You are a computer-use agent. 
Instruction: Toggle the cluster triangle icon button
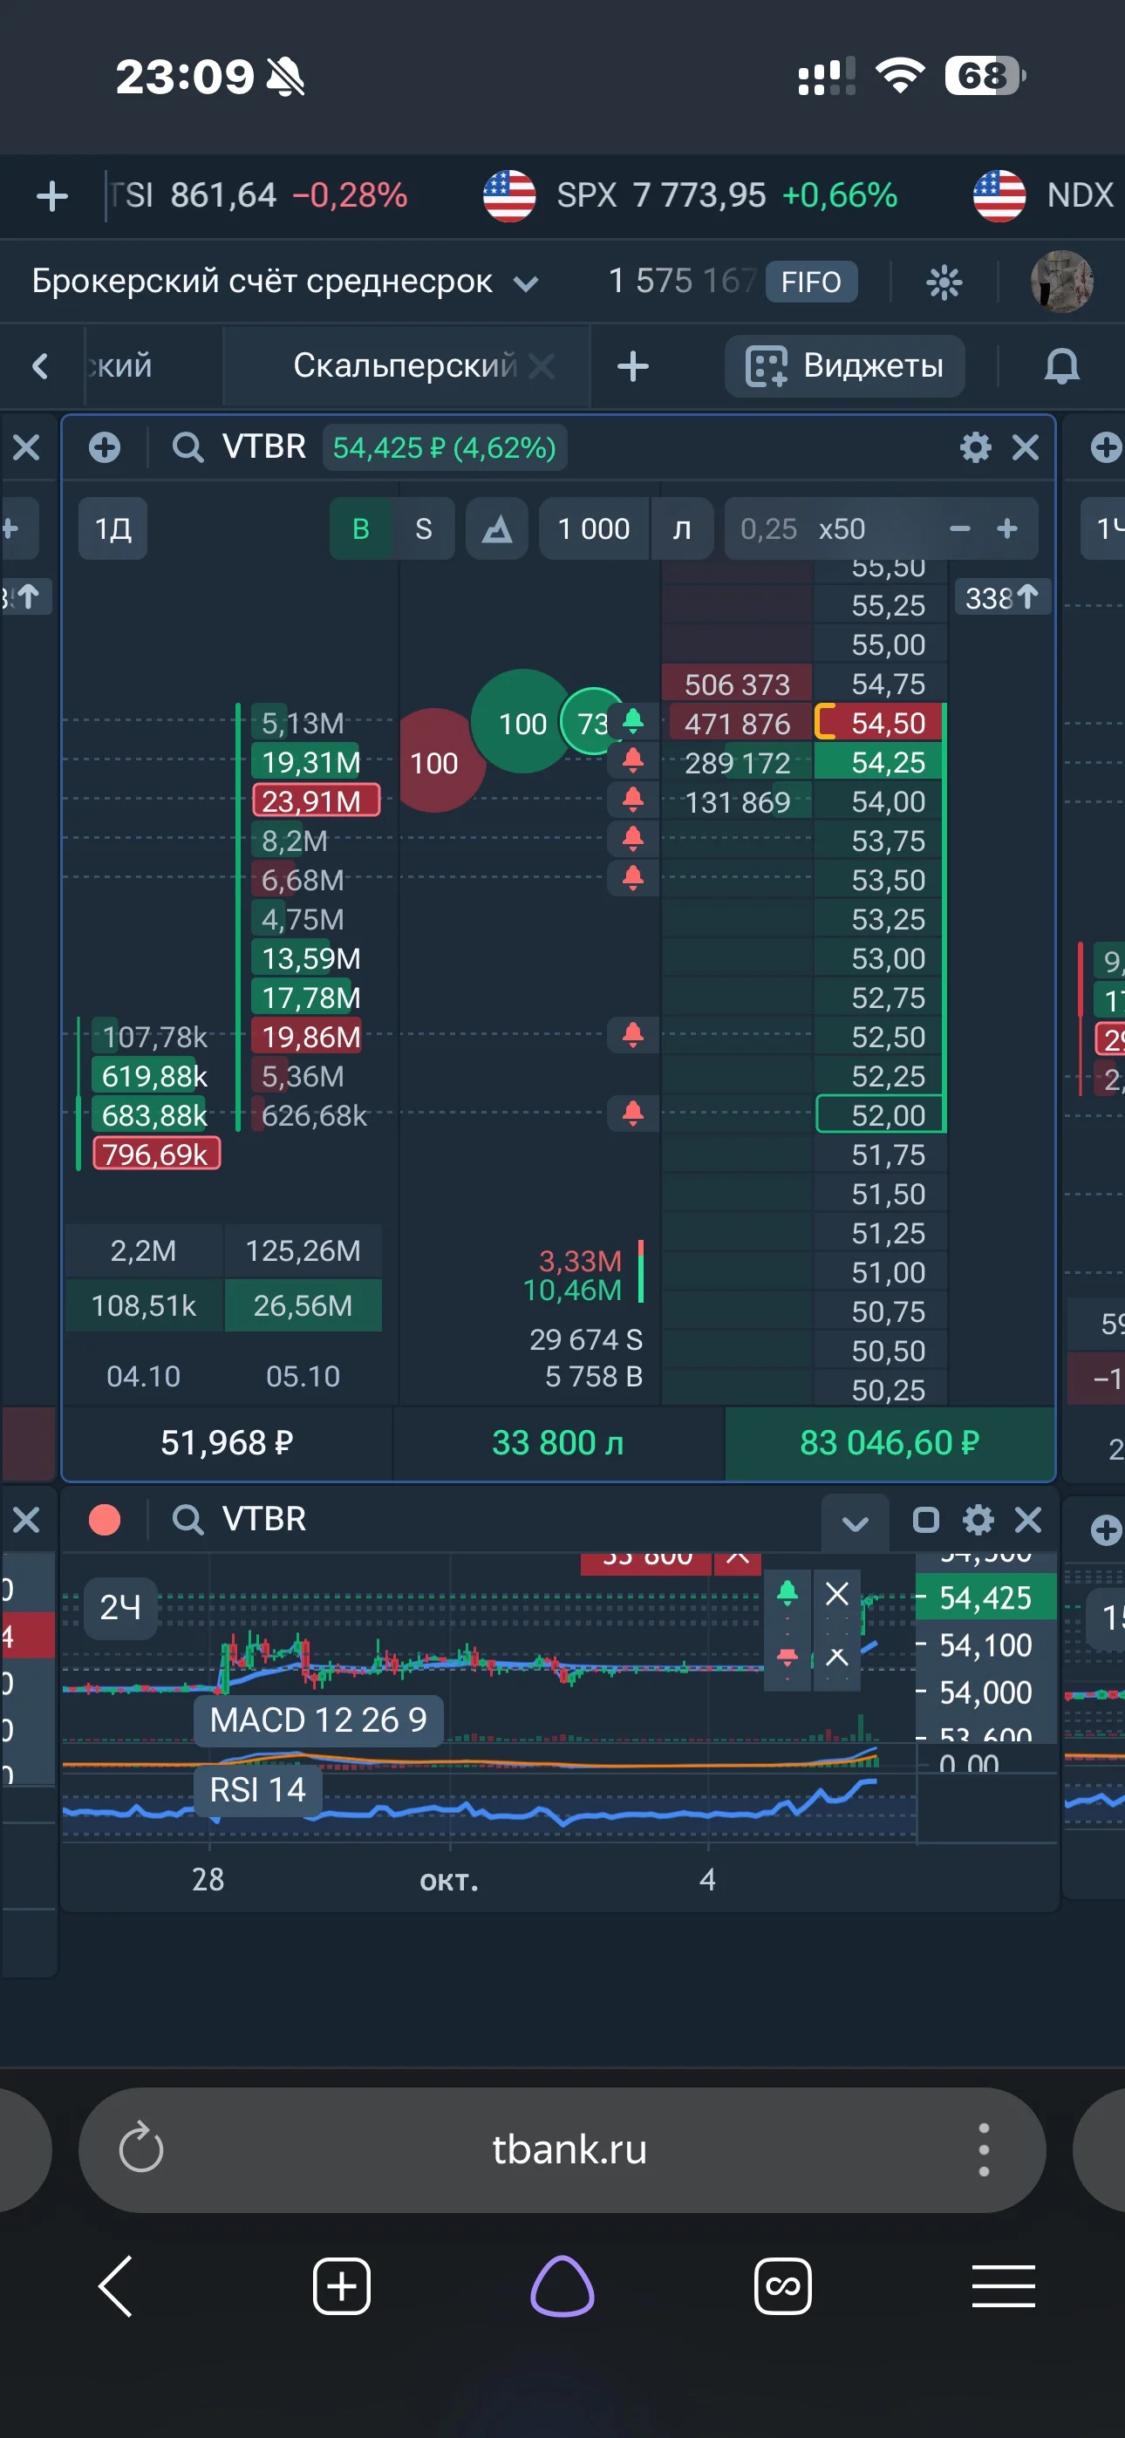pos(497,528)
